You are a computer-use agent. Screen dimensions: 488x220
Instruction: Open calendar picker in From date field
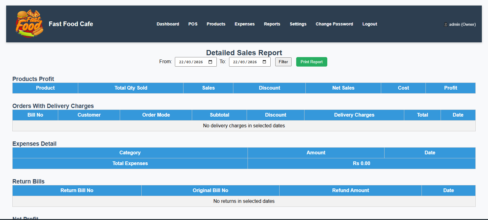[x=210, y=62]
